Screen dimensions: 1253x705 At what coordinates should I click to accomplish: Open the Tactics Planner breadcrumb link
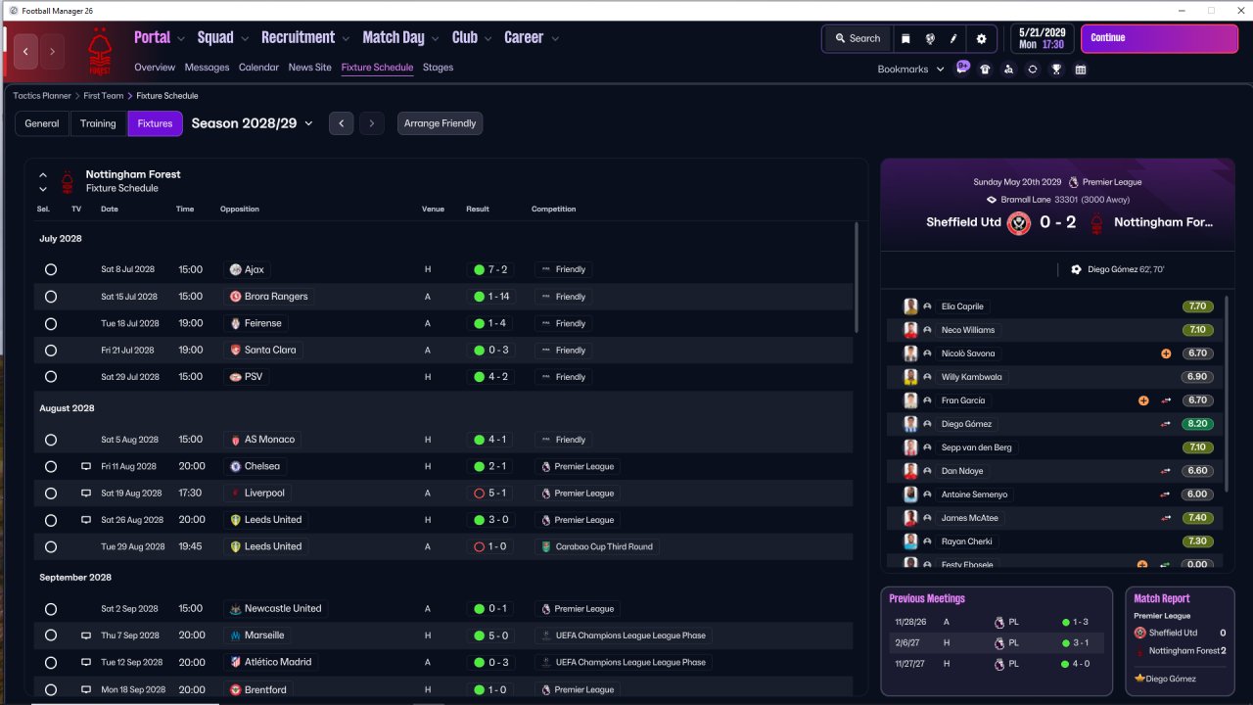click(42, 96)
